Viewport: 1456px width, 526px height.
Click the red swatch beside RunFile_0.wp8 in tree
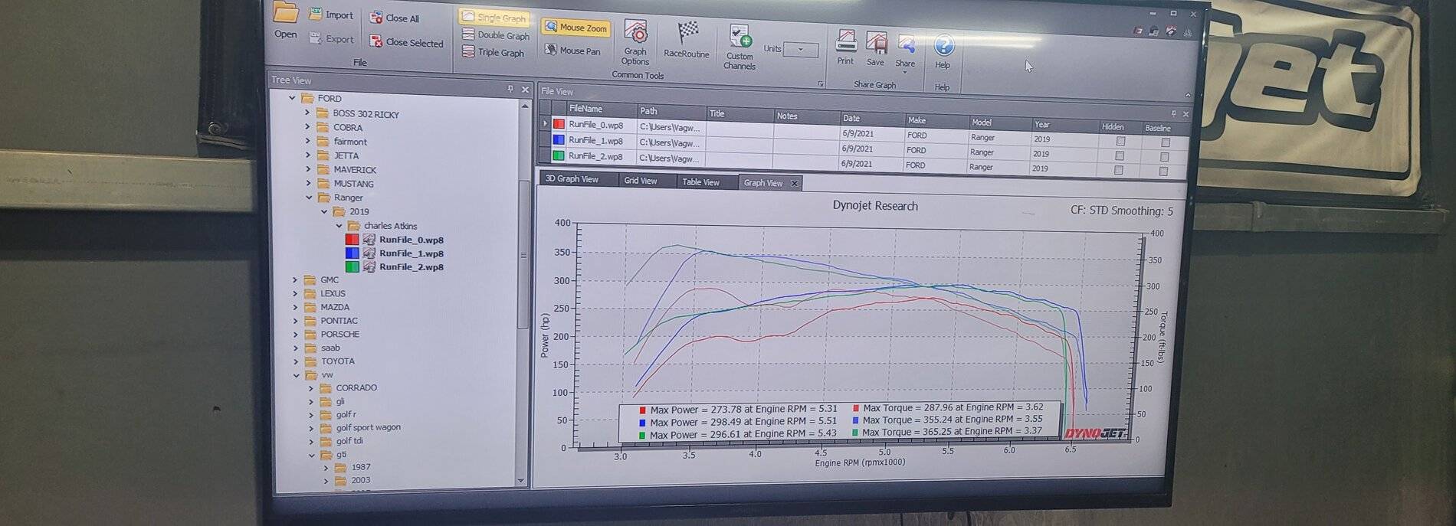coord(352,240)
